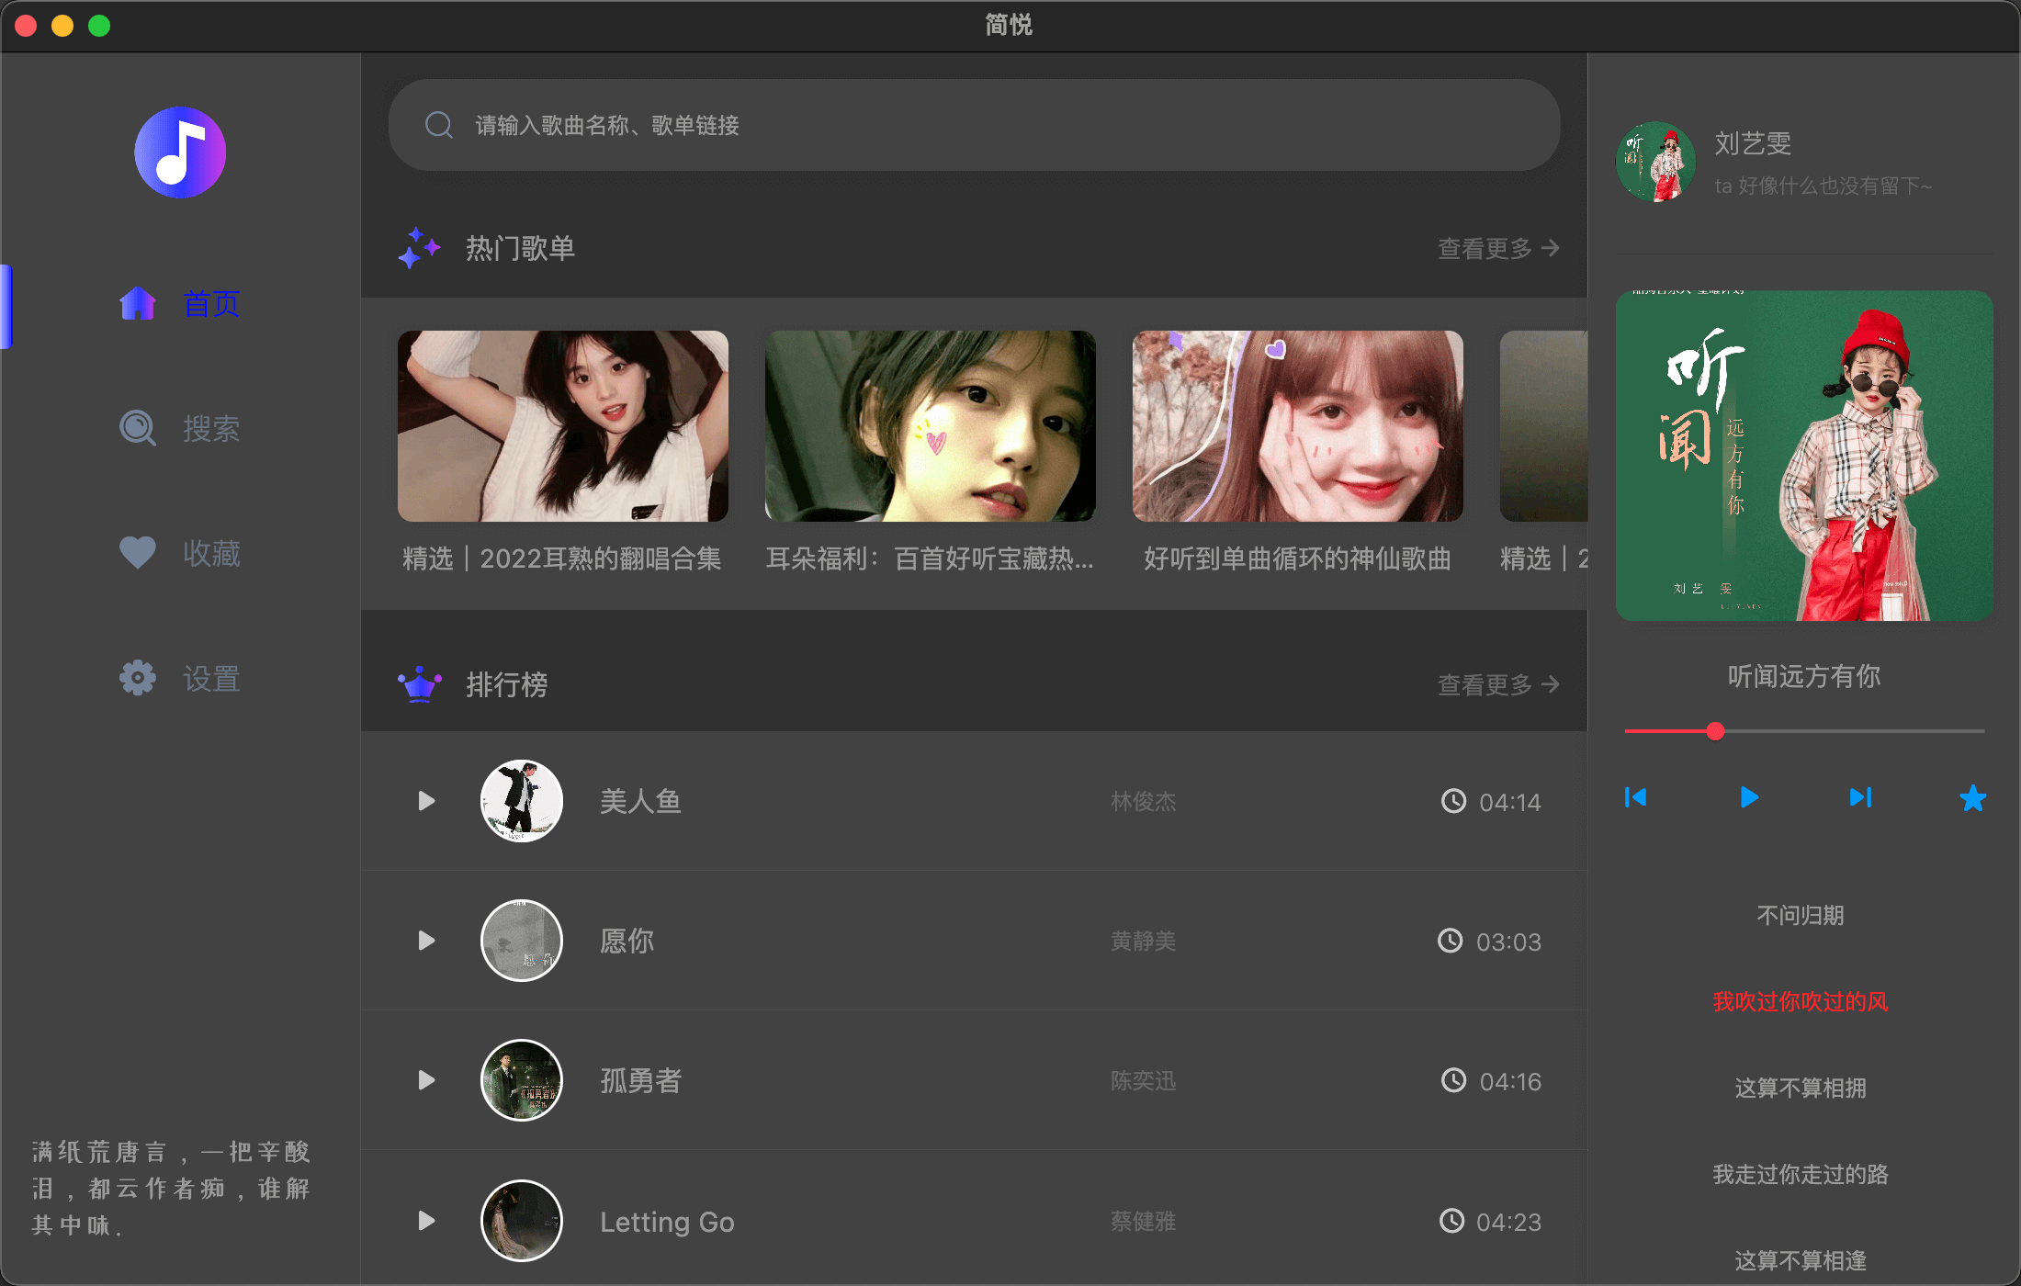
Task: Expand 查看更多 for 热门歌单
Action: click(1498, 249)
